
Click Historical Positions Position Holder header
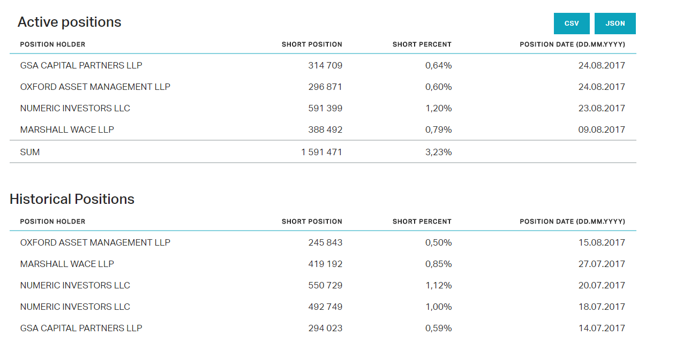click(x=52, y=222)
